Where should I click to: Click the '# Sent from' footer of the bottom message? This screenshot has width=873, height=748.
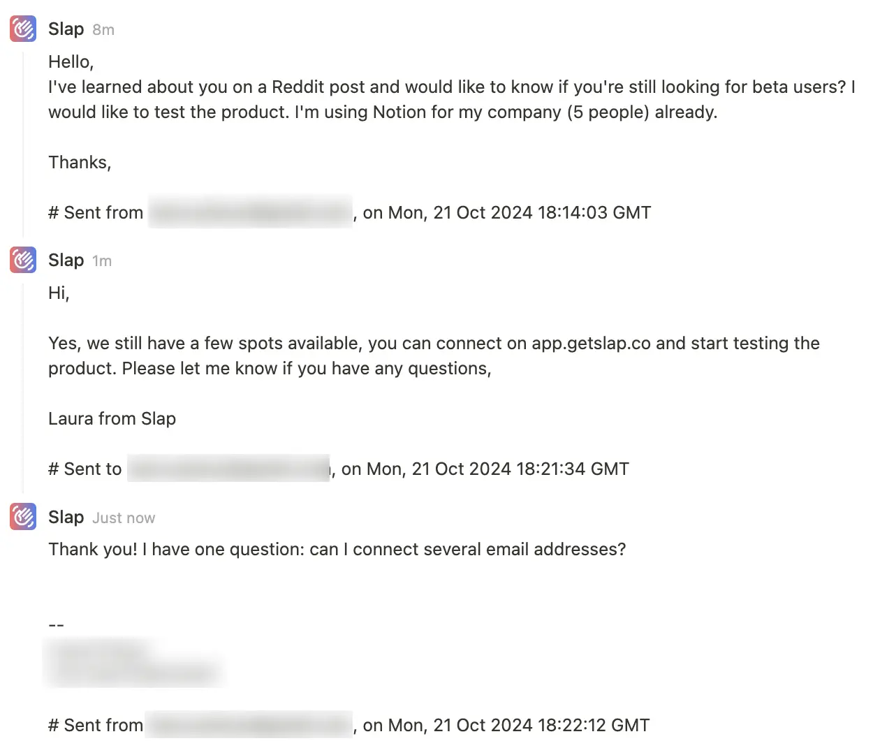pyautogui.click(x=95, y=725)
